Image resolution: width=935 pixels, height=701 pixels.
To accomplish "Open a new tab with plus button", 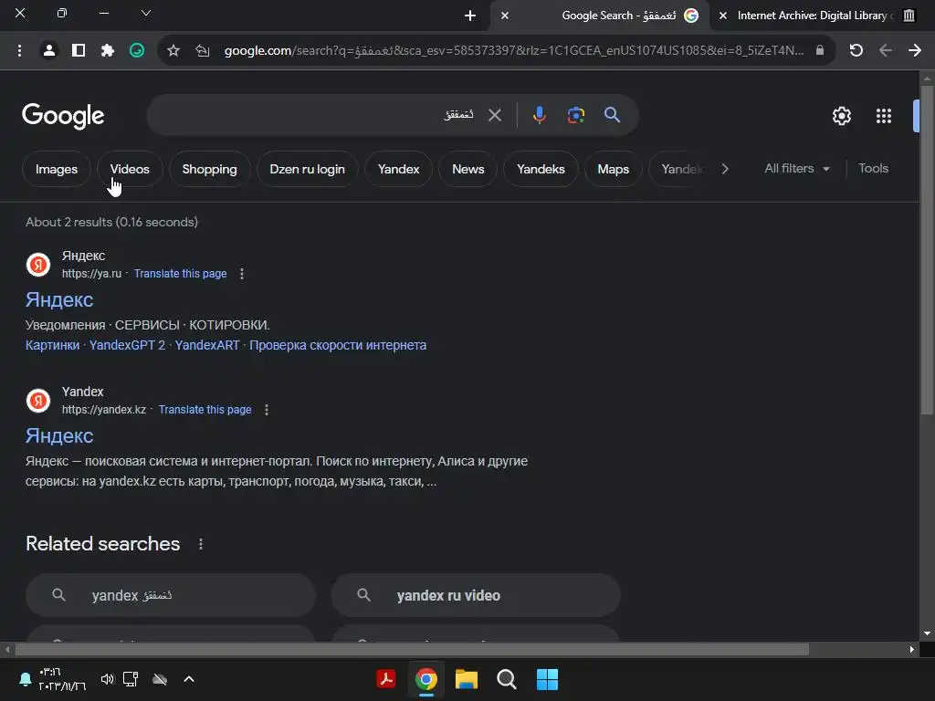I will tap(470, 16).
